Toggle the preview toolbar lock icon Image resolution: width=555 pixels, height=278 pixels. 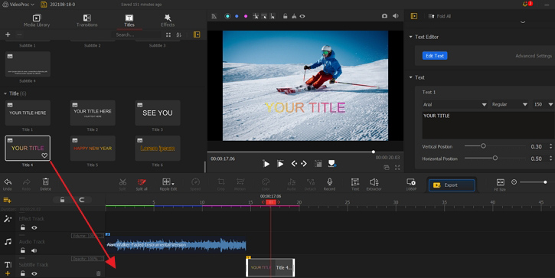click(x=285, y=16)
